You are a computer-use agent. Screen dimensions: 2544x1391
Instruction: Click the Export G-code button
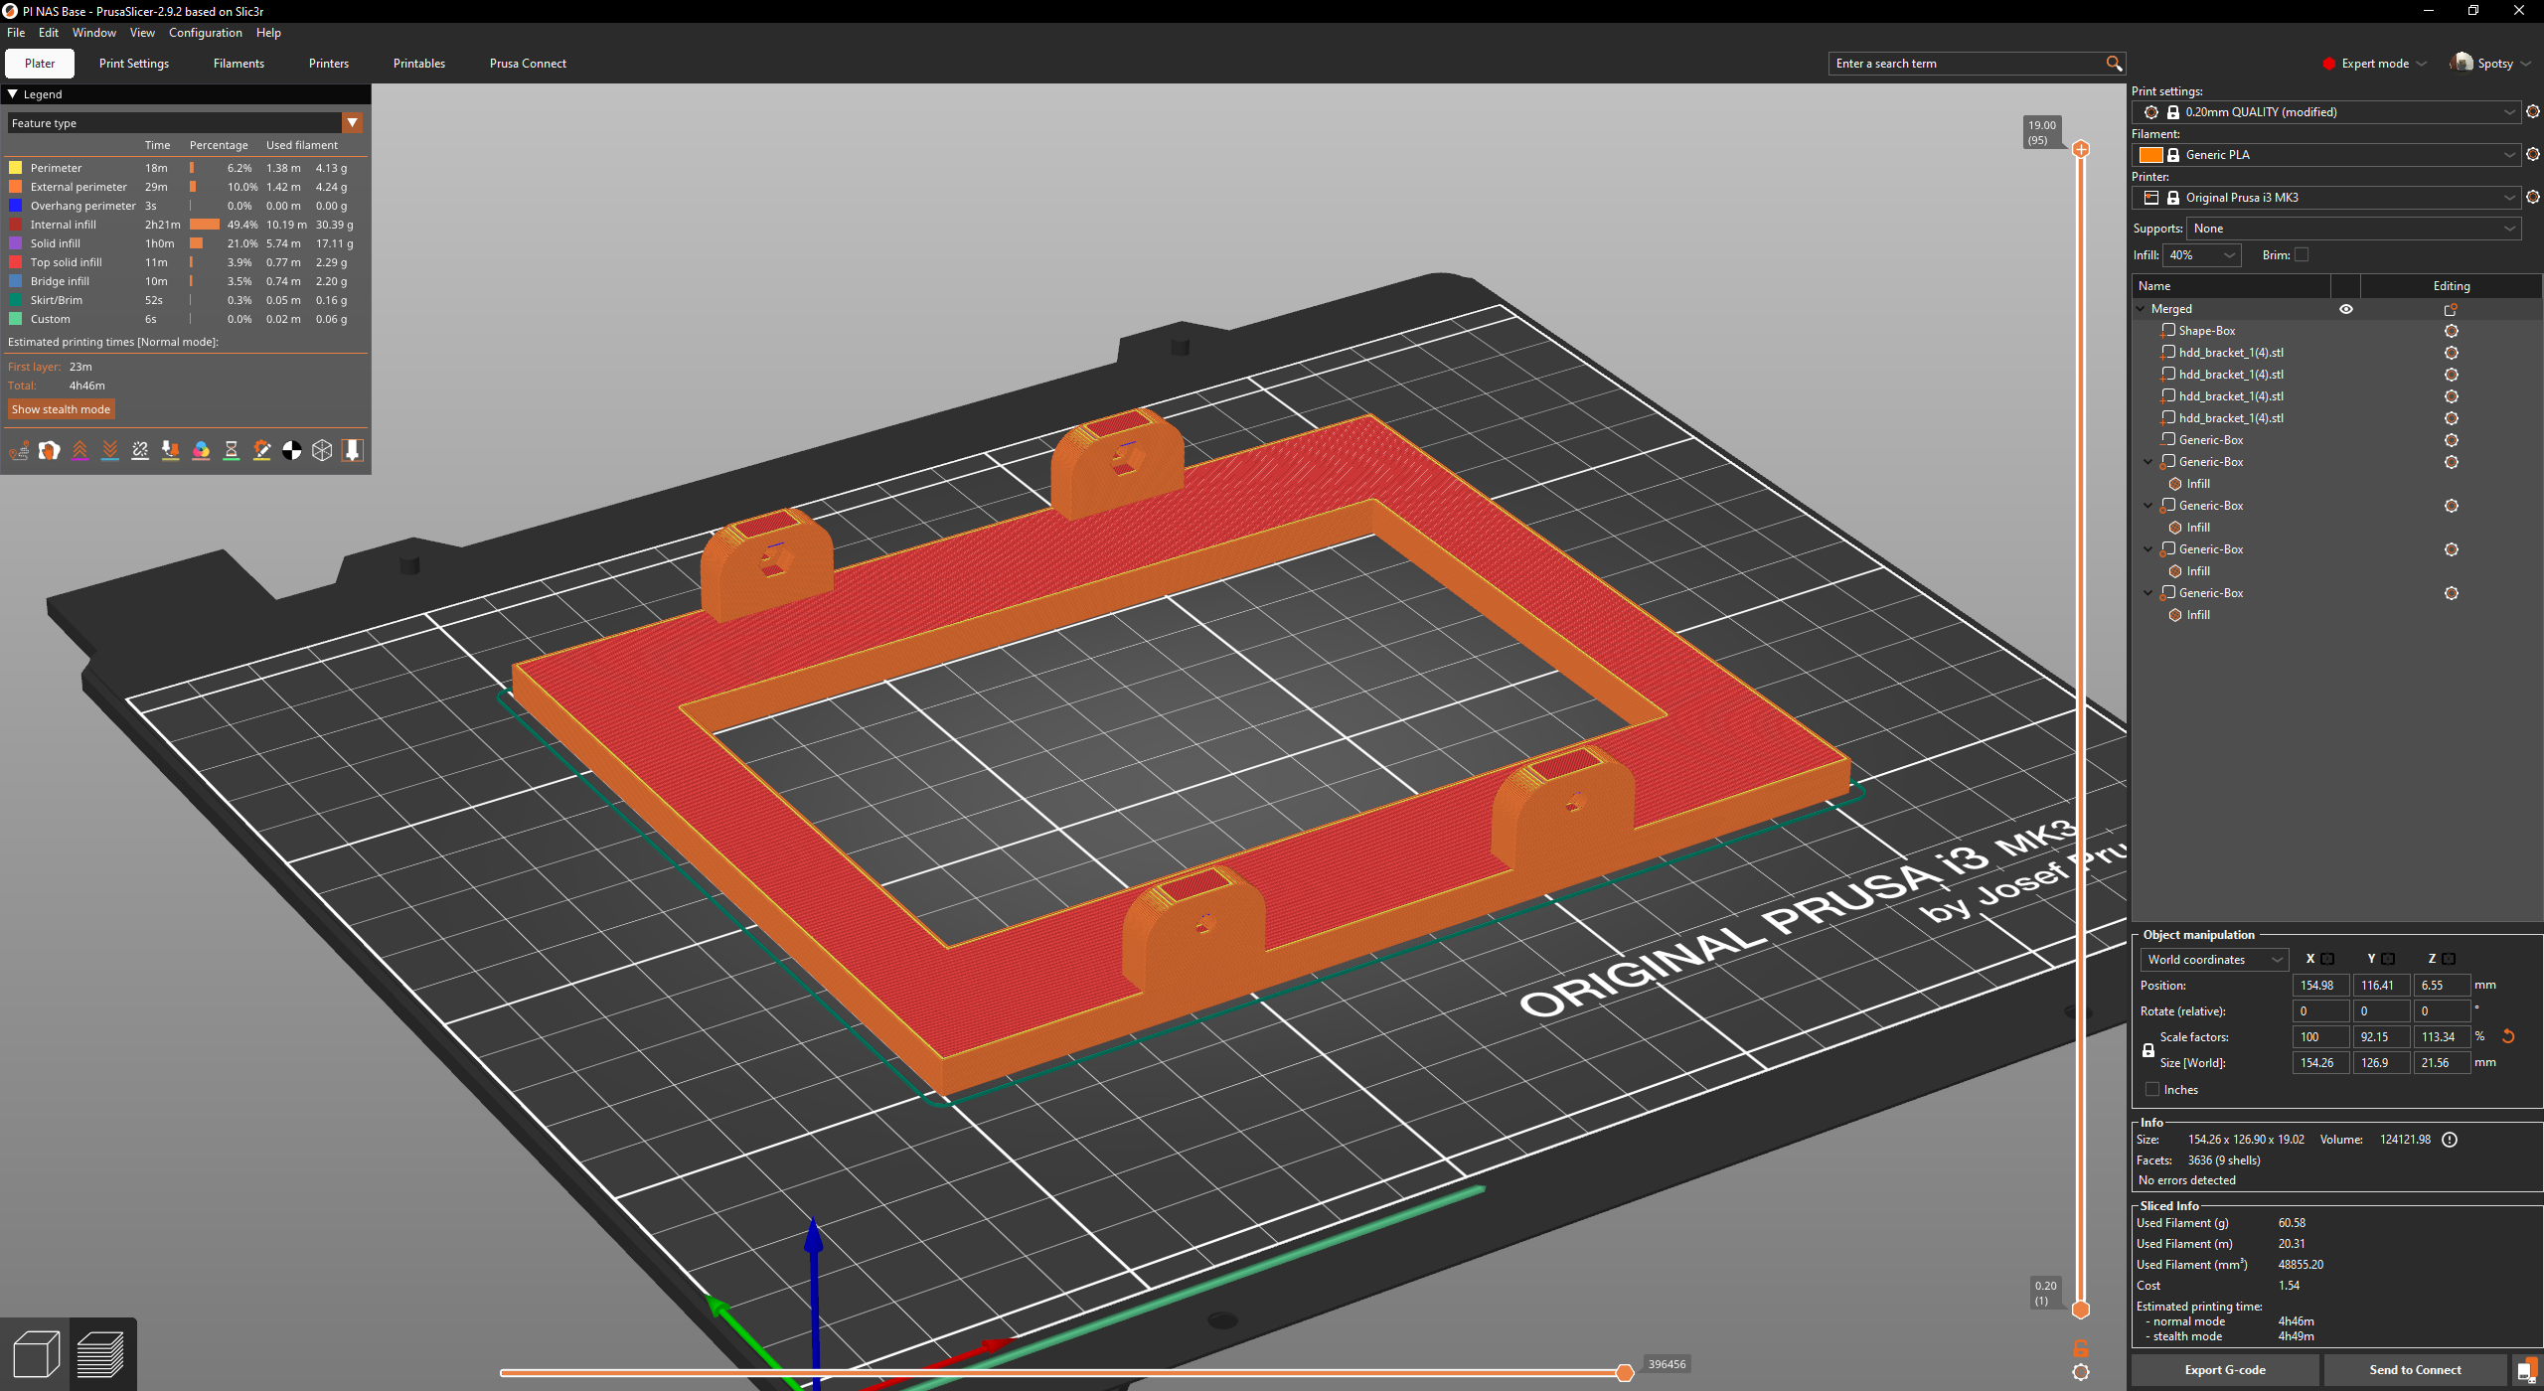(2225, 1370)
